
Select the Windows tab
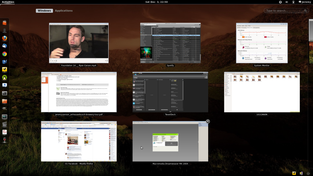(x=44, y=11)
